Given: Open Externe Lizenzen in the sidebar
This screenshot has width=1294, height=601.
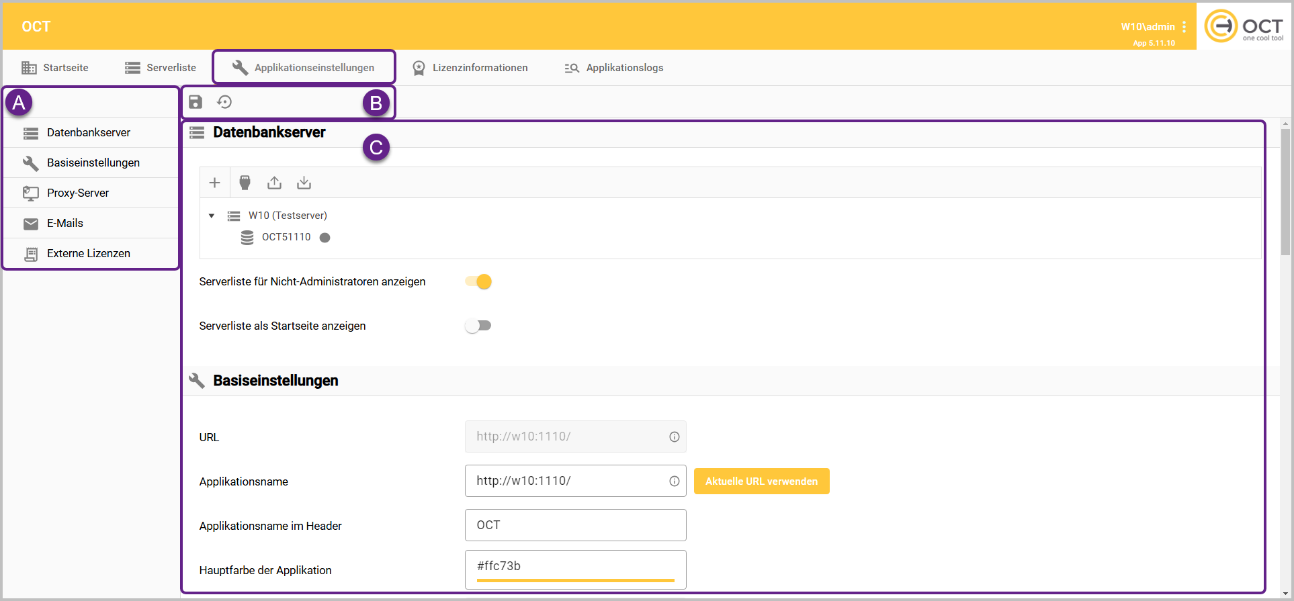Looking at the screenshot, I should click(x=88, y=254).
